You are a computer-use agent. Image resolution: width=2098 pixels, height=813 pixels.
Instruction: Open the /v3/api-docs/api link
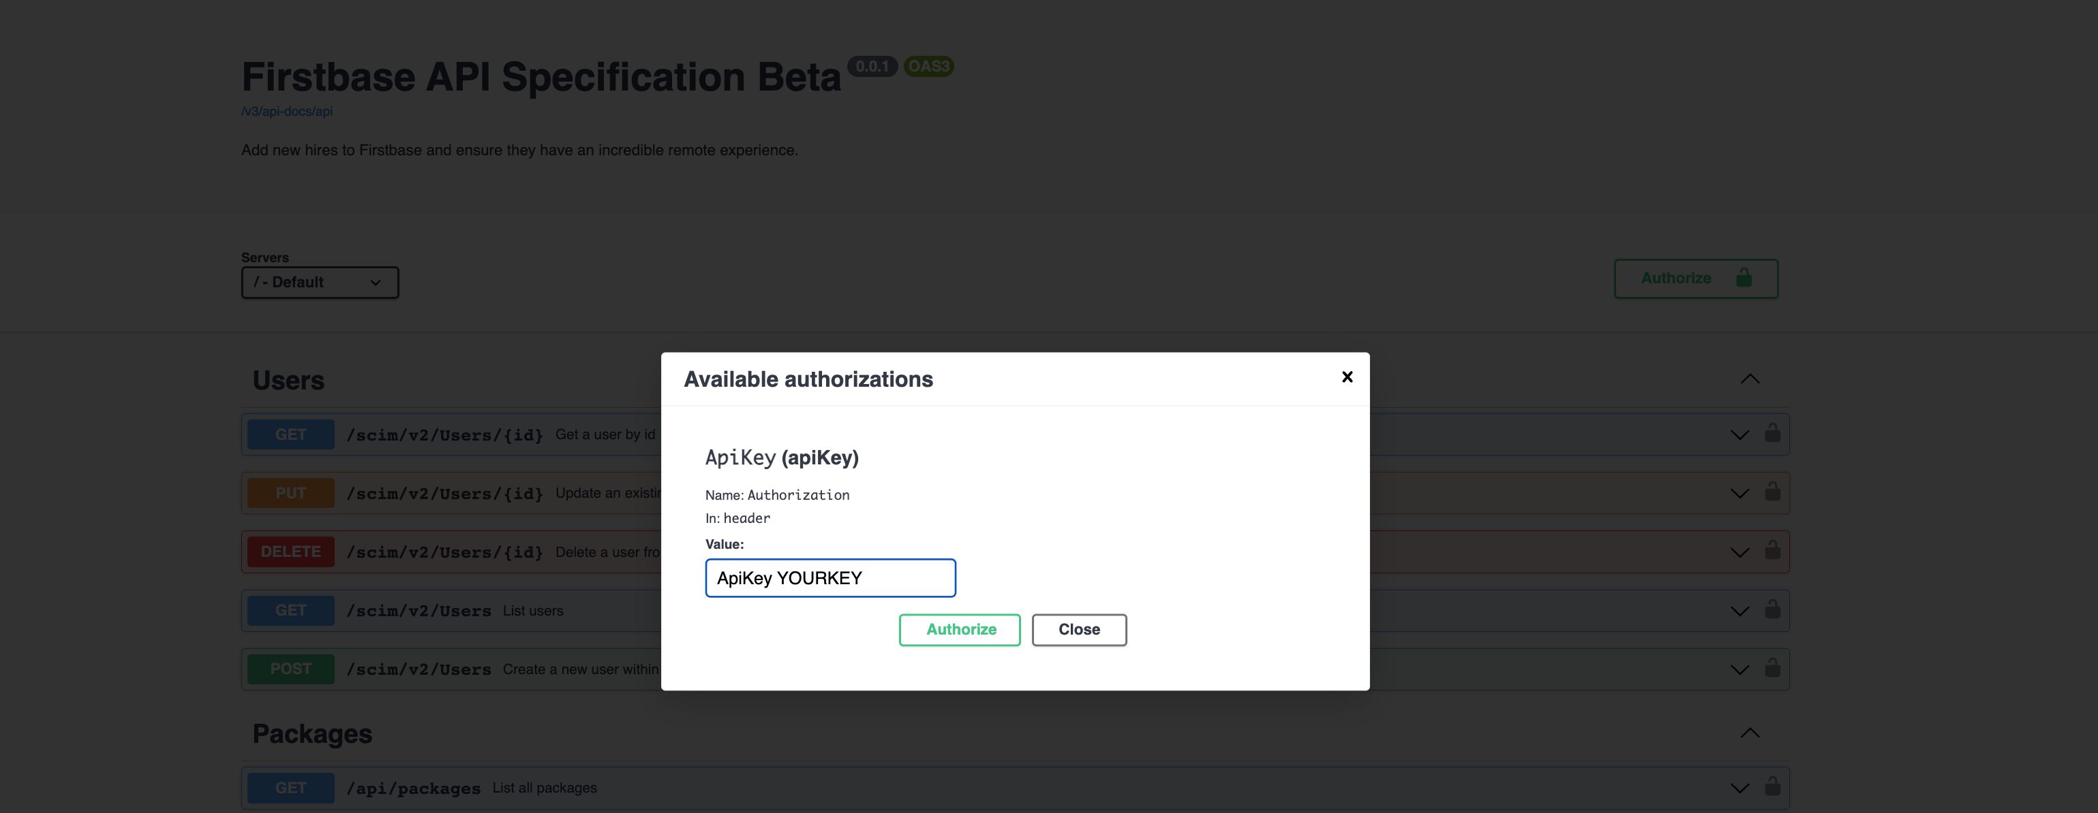(287, 112)
